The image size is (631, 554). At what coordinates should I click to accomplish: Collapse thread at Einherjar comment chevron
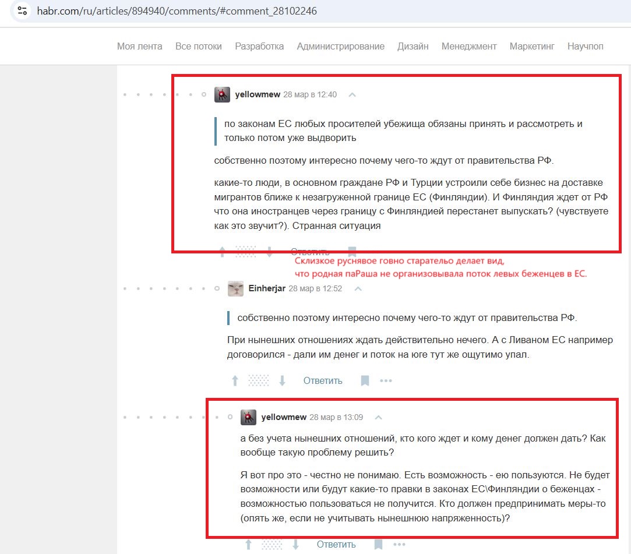tap(358, 288)
